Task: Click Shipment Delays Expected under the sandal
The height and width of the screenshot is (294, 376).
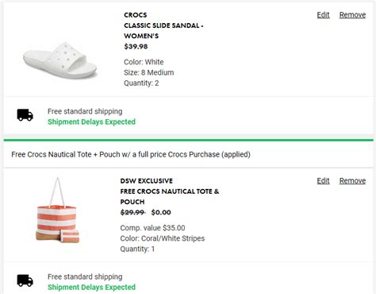Action: click(x=91, y=122)
